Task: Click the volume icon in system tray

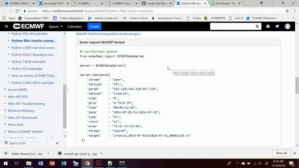Action: pyautogui.click(x=260, y=163)
